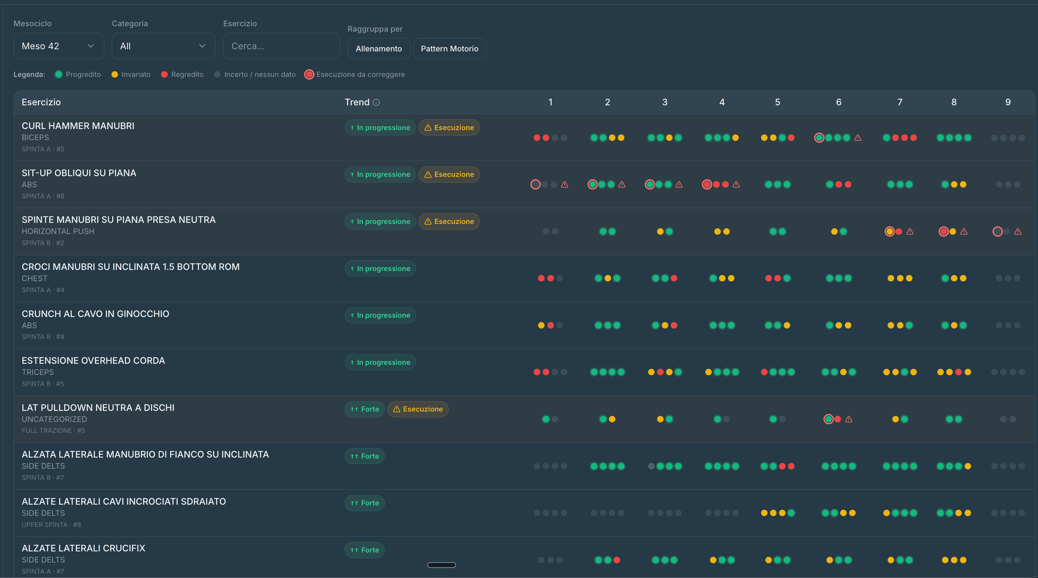Select the SIT-UP OBLIQUI SU PIANA exercise name
1038x578 pixels.
tap(79, 173)
